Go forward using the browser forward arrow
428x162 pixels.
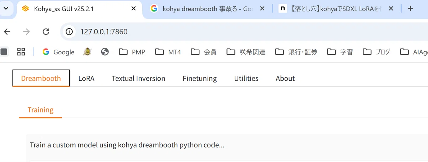[x=26, y=32]
